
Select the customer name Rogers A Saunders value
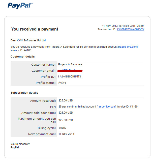70,65
